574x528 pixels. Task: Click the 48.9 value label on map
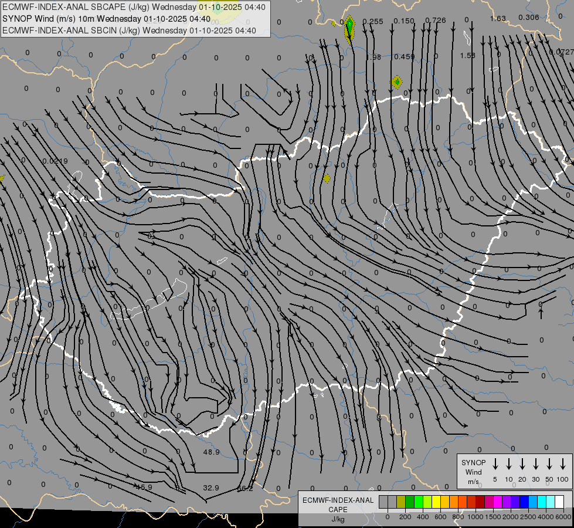[x=211, y=452]
